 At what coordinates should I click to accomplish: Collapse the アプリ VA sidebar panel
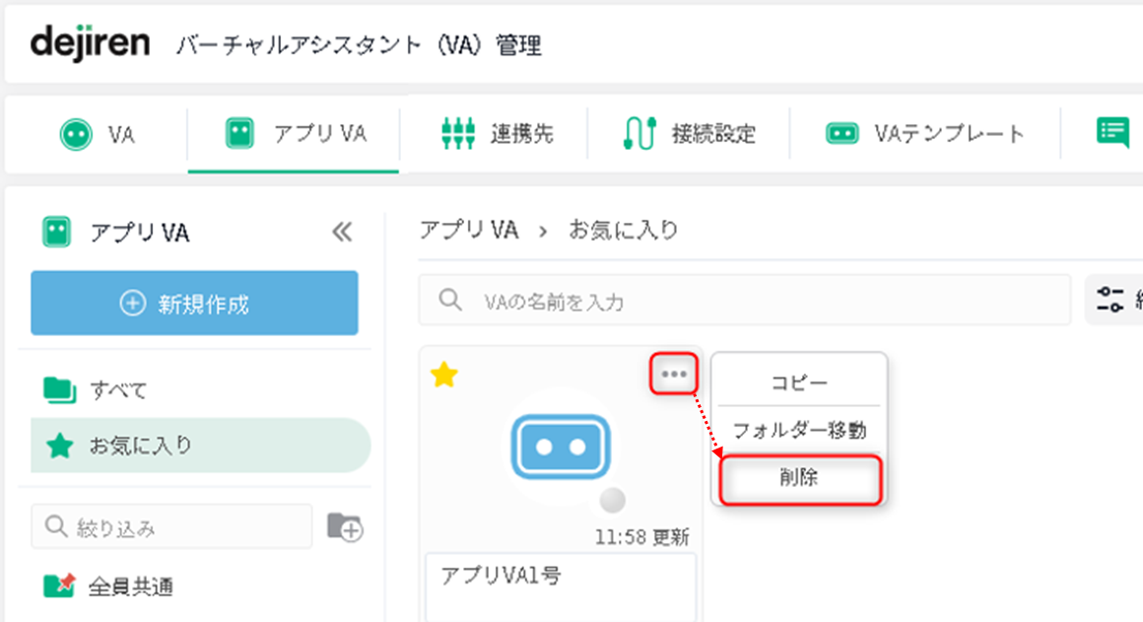pyautogui.click(x=341, y=233)
